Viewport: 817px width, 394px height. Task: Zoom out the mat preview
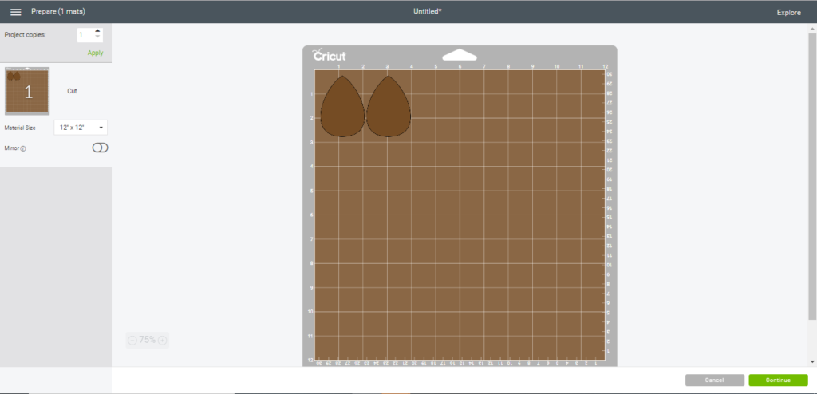click(x=132, y=340)
